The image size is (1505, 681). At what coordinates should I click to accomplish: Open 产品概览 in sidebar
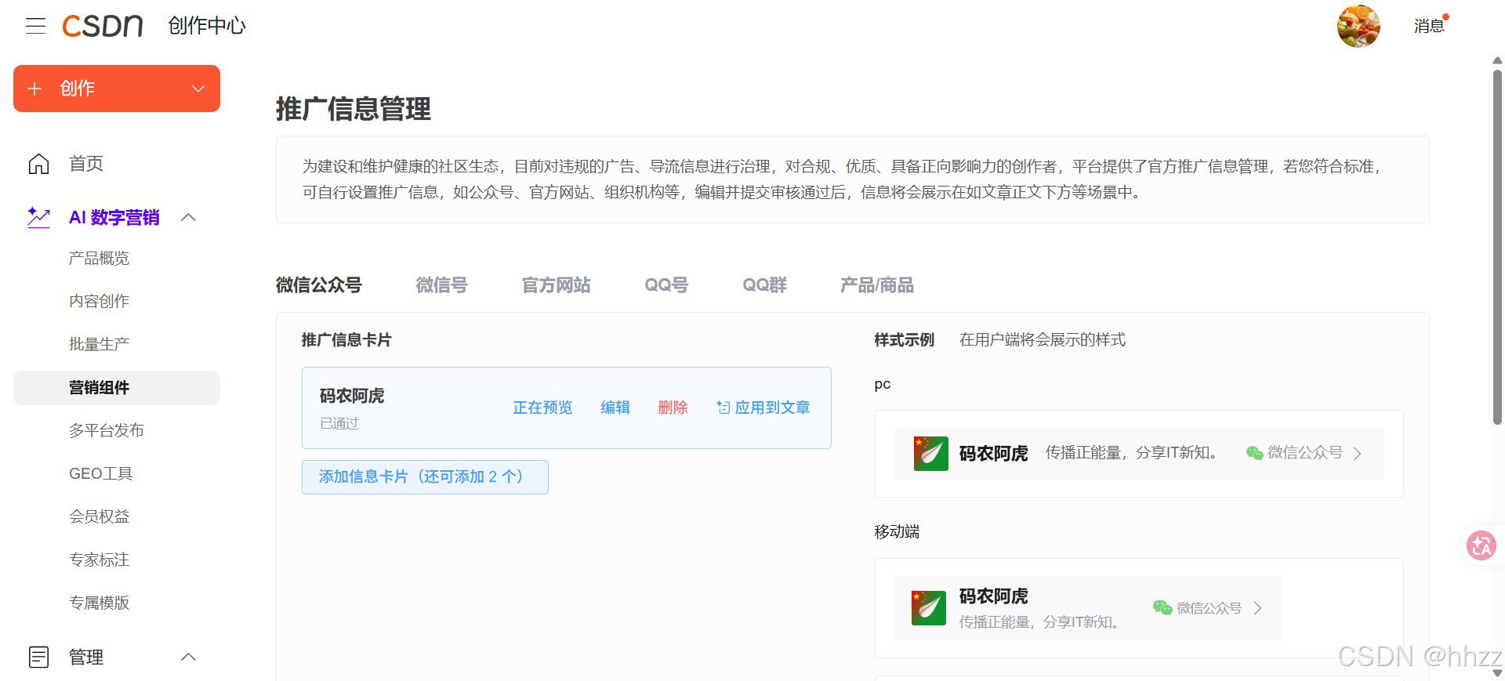(99, 258)
